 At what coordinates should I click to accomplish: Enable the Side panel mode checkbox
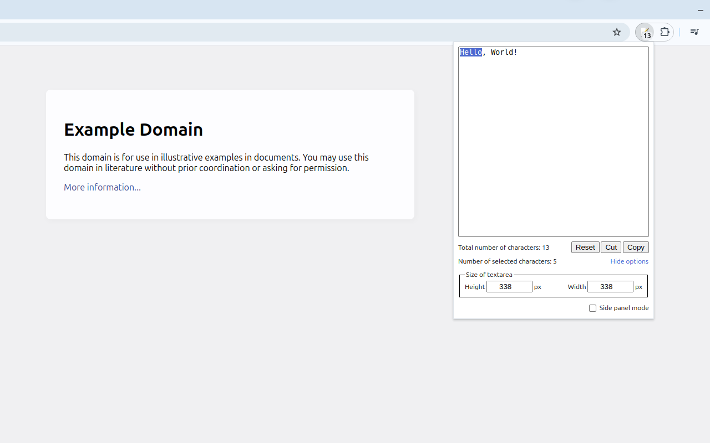pyautogui.click(x=592, y=308)
